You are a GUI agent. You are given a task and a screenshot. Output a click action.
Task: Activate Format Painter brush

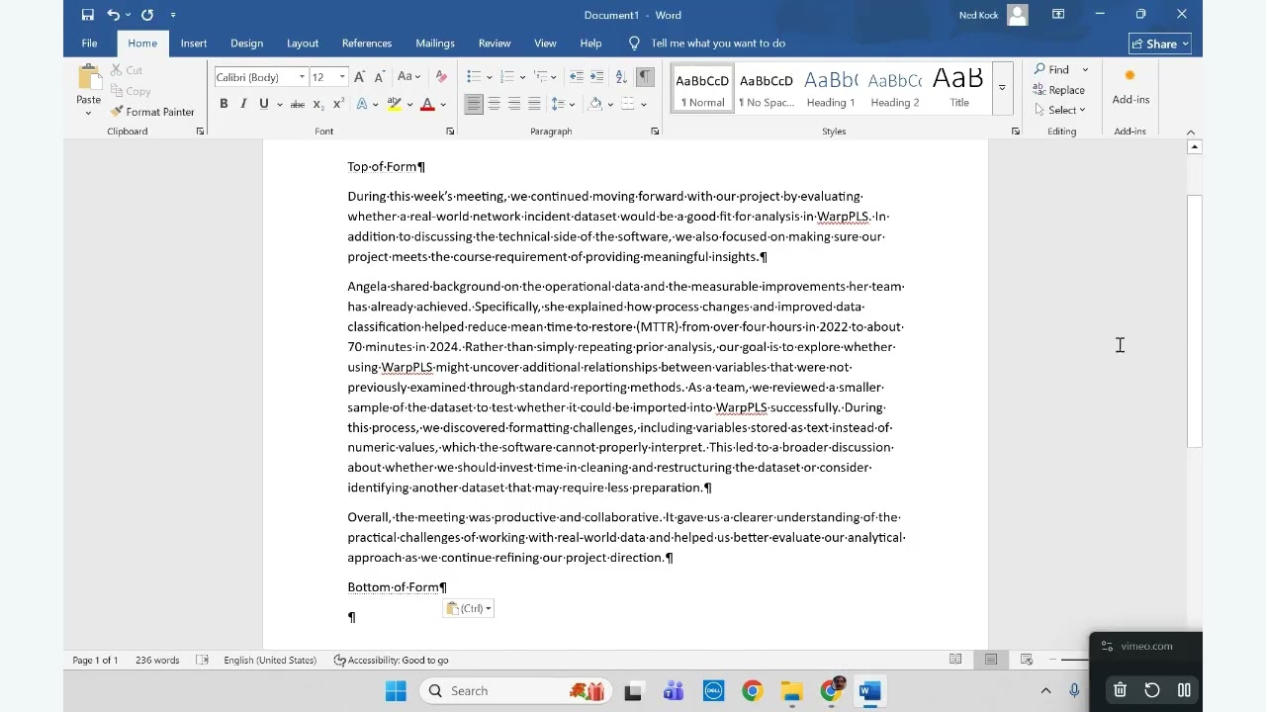[152, 112]
